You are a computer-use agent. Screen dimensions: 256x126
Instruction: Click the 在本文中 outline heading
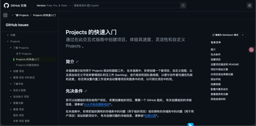click(216, 42)
